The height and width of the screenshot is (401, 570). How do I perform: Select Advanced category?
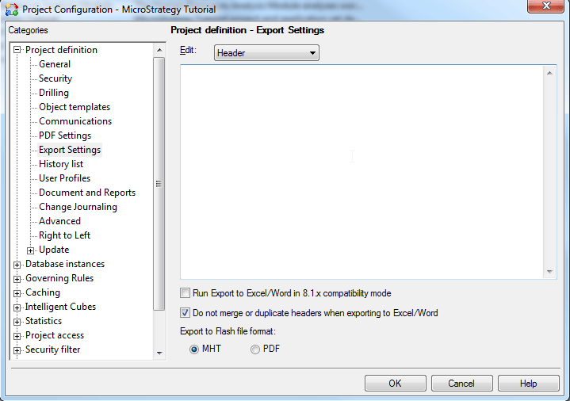pos(59,221)
